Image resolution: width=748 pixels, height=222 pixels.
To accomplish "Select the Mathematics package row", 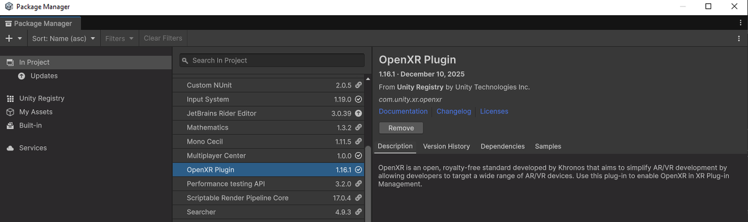I will point(268,128).
